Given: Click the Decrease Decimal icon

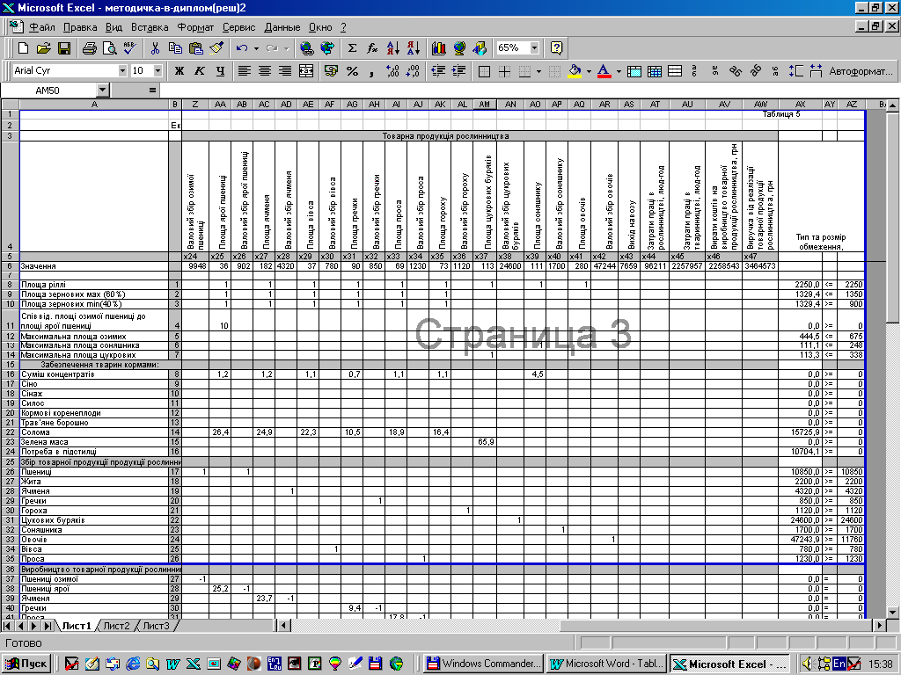Looking at the screenshot, I should [x=413, y=71].
